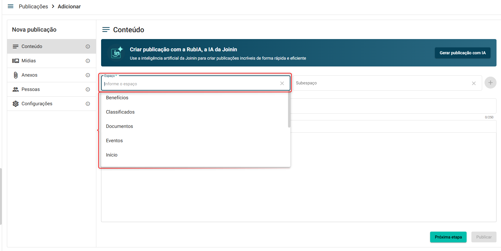Click the Conteúdo heading lines icon
501x251 pixels.
tap(106, 30)
